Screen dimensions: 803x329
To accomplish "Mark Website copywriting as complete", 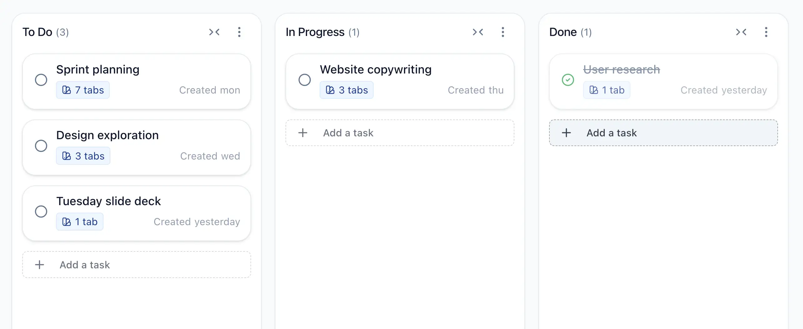I will click(305, 80).
